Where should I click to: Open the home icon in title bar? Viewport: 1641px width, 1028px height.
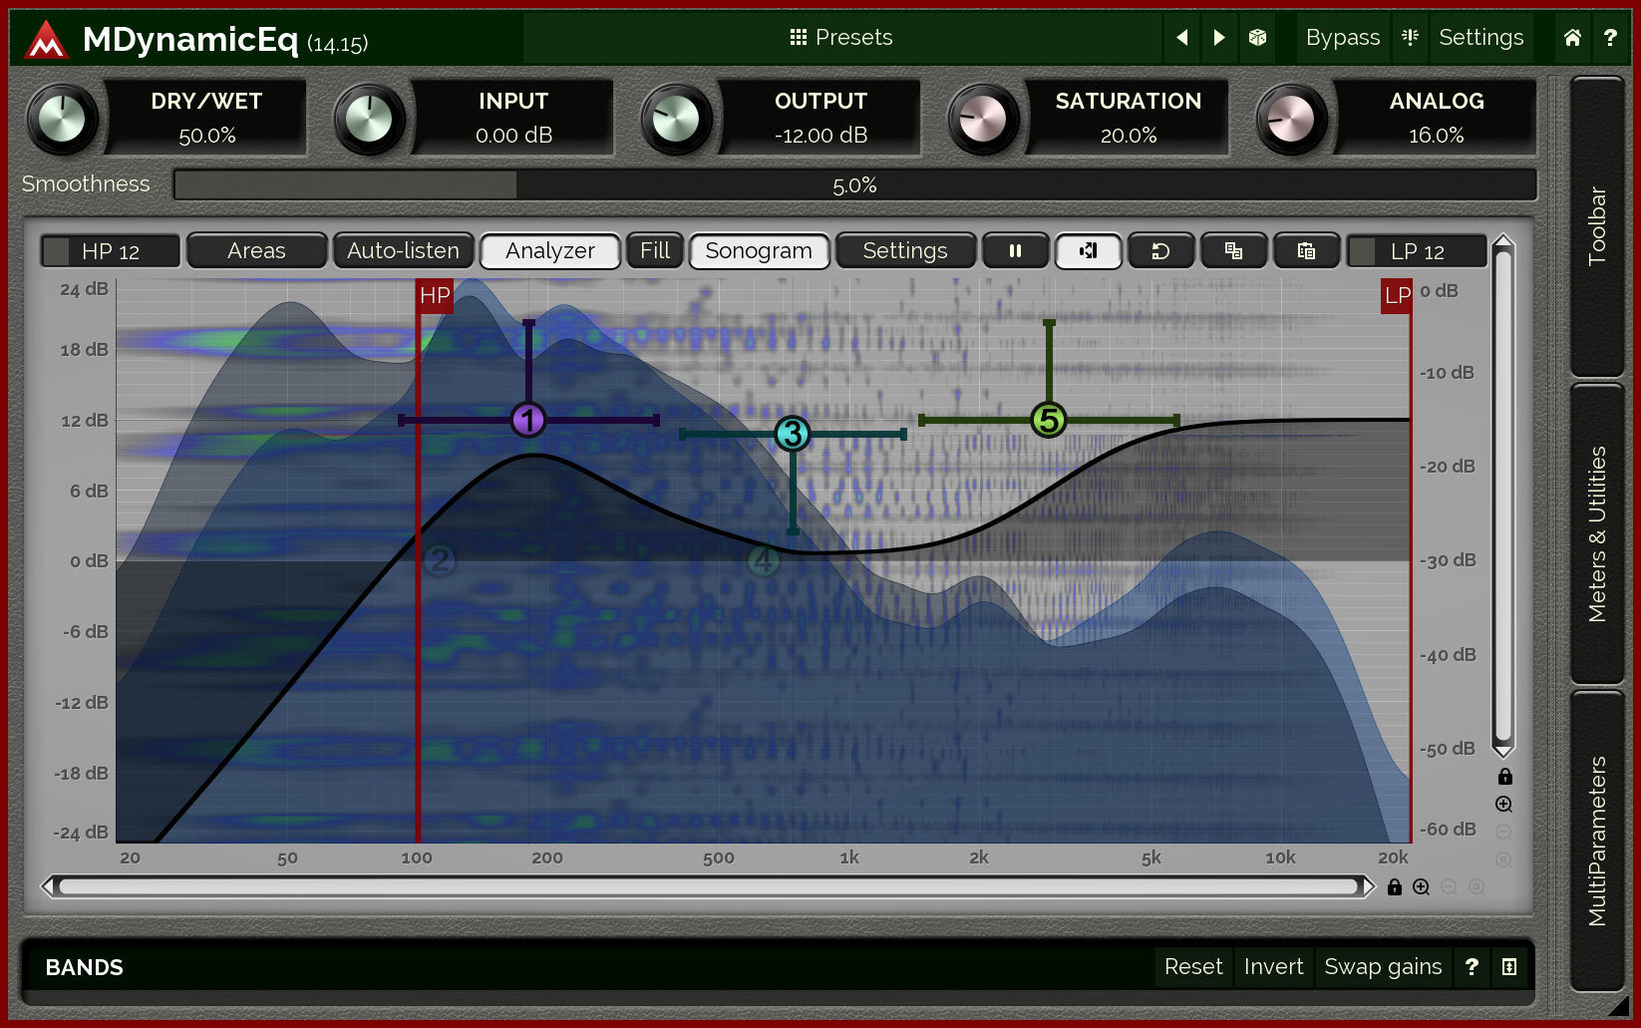[x=1572, y=38]
